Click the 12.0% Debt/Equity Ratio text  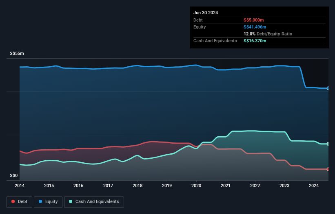[268, 34]
